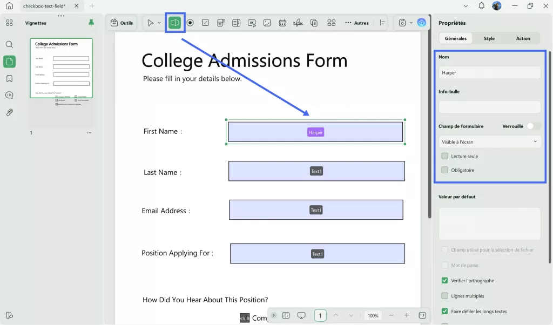Toggle the Verrouillé lock switch
553x325 pixels.
[534, 126]
